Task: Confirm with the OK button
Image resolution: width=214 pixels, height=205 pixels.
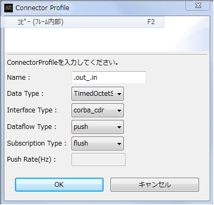Action: tap(59, 185)
